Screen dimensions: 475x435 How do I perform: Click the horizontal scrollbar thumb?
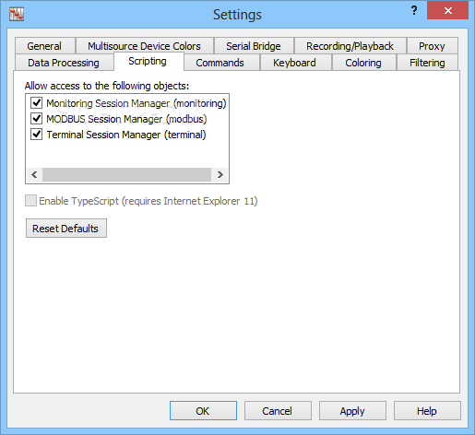126,174
